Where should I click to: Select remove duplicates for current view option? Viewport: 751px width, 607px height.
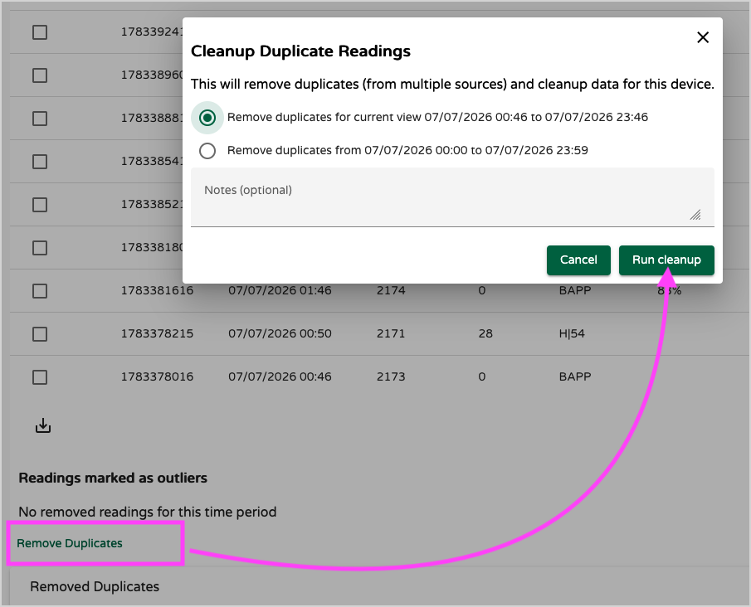click(x=207, y=117)
